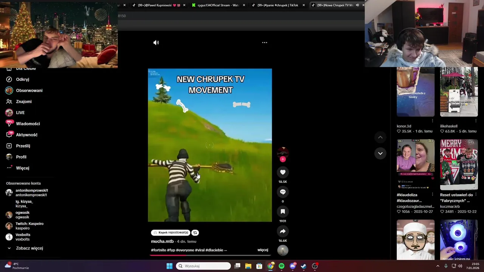The height and width of the screenshot is (272, 484).
Task: Open Discord from the taskbar
Action: 292,266
